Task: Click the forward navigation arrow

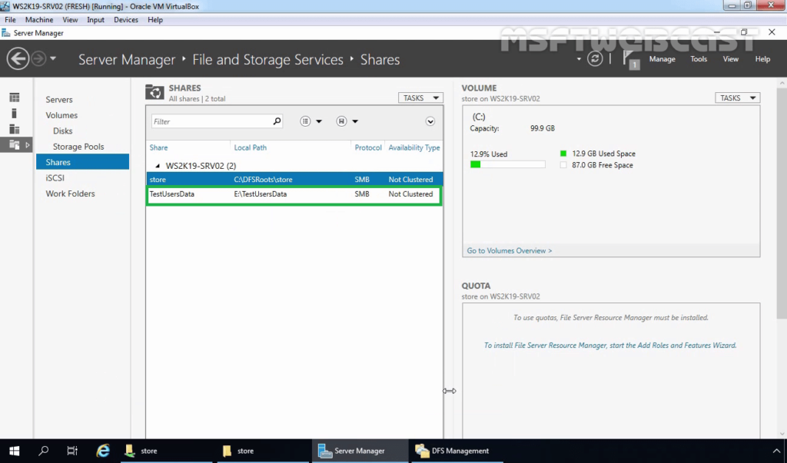Action: click(38, 59)
